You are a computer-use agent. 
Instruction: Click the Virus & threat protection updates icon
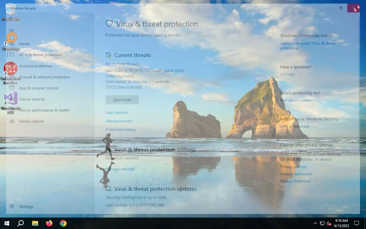click(108, 189)
